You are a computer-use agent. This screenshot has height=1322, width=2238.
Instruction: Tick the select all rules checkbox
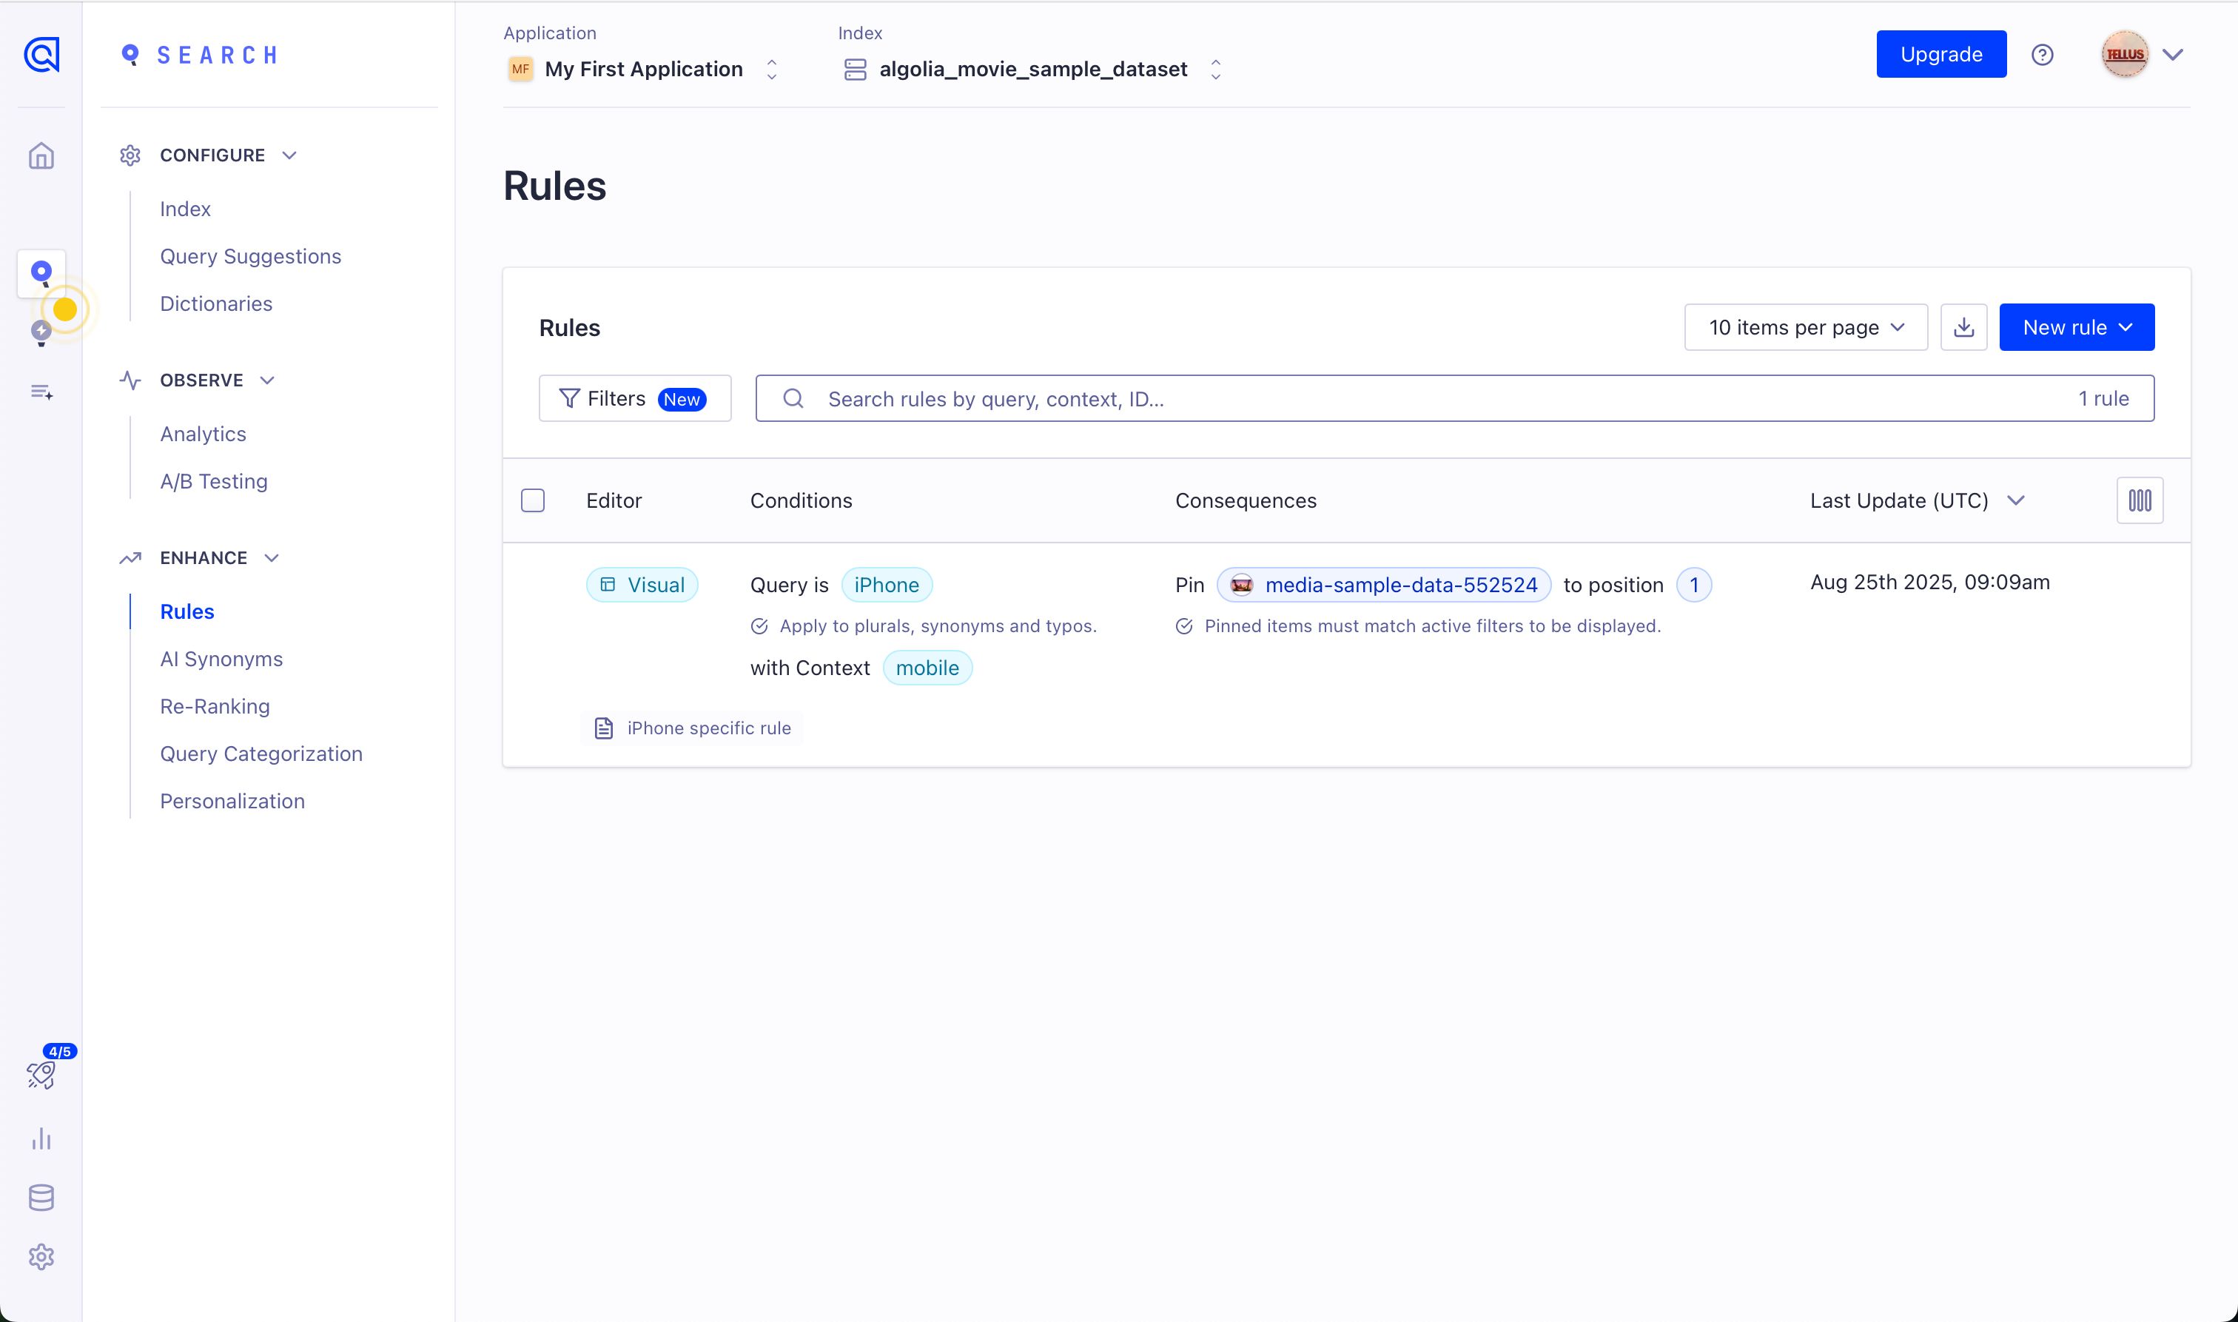pyautogui.click(x=533, y=500)
